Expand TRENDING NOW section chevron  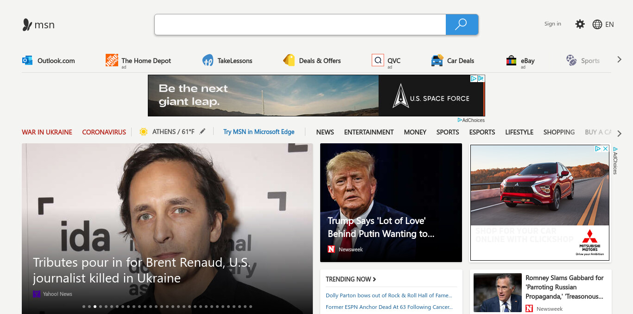click(374, 279)
